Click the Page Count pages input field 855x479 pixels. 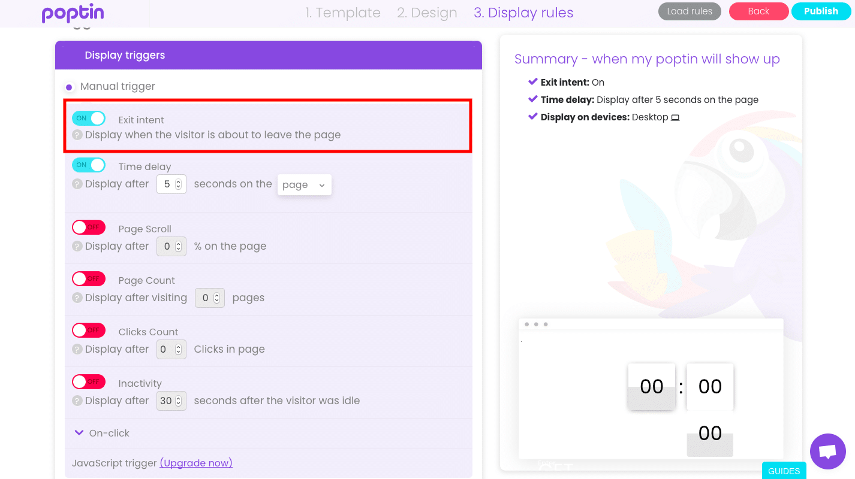point(210,298)
